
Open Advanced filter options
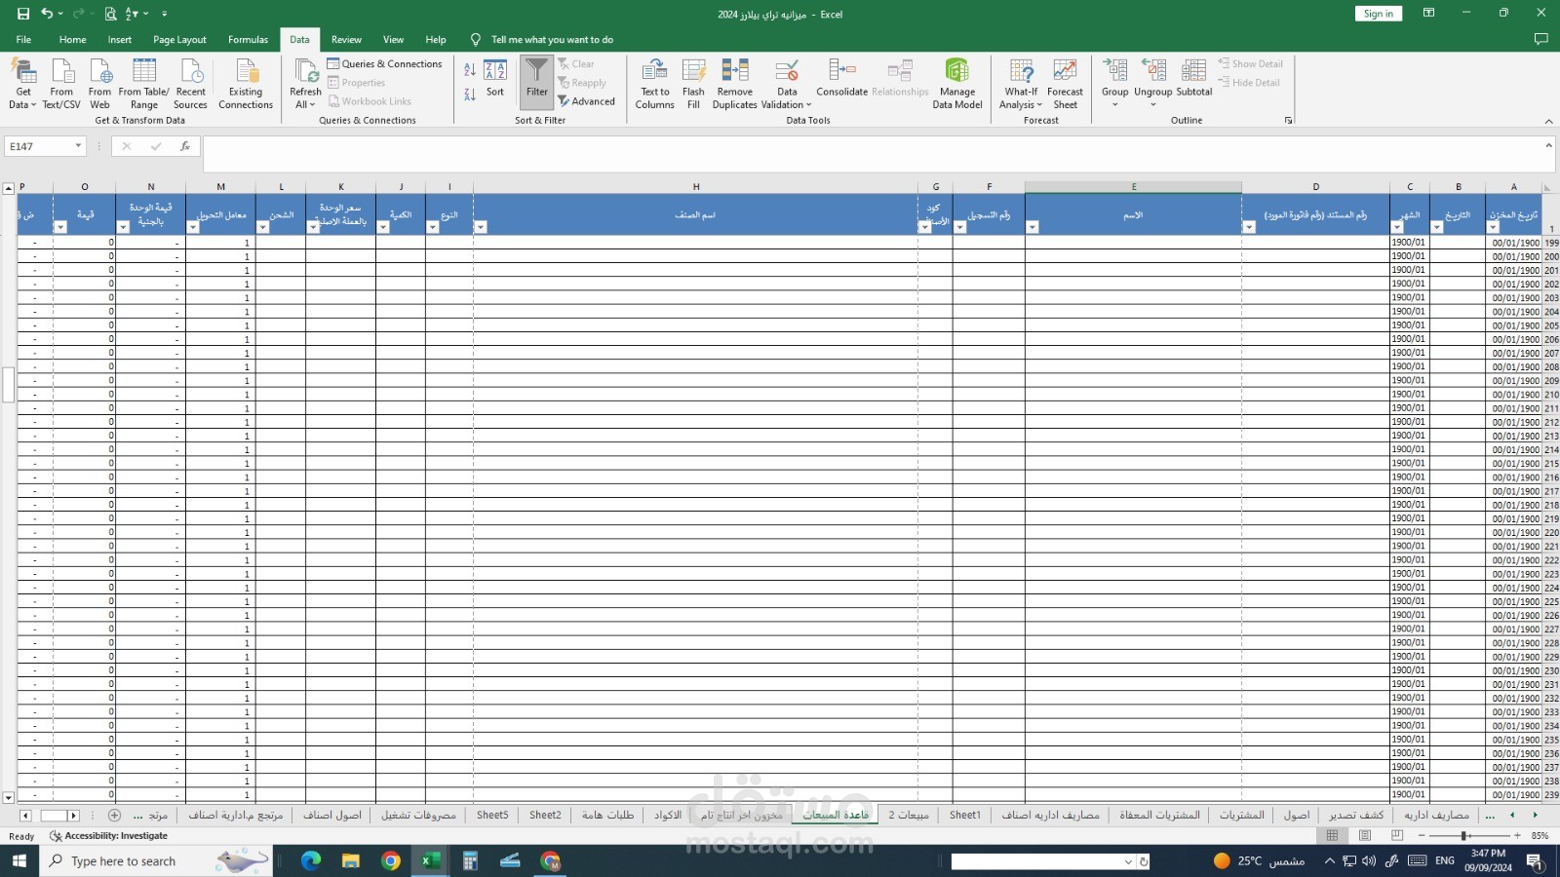coord(586,101)
